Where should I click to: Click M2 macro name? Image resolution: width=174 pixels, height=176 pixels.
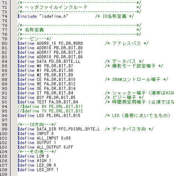pos(39,75)
